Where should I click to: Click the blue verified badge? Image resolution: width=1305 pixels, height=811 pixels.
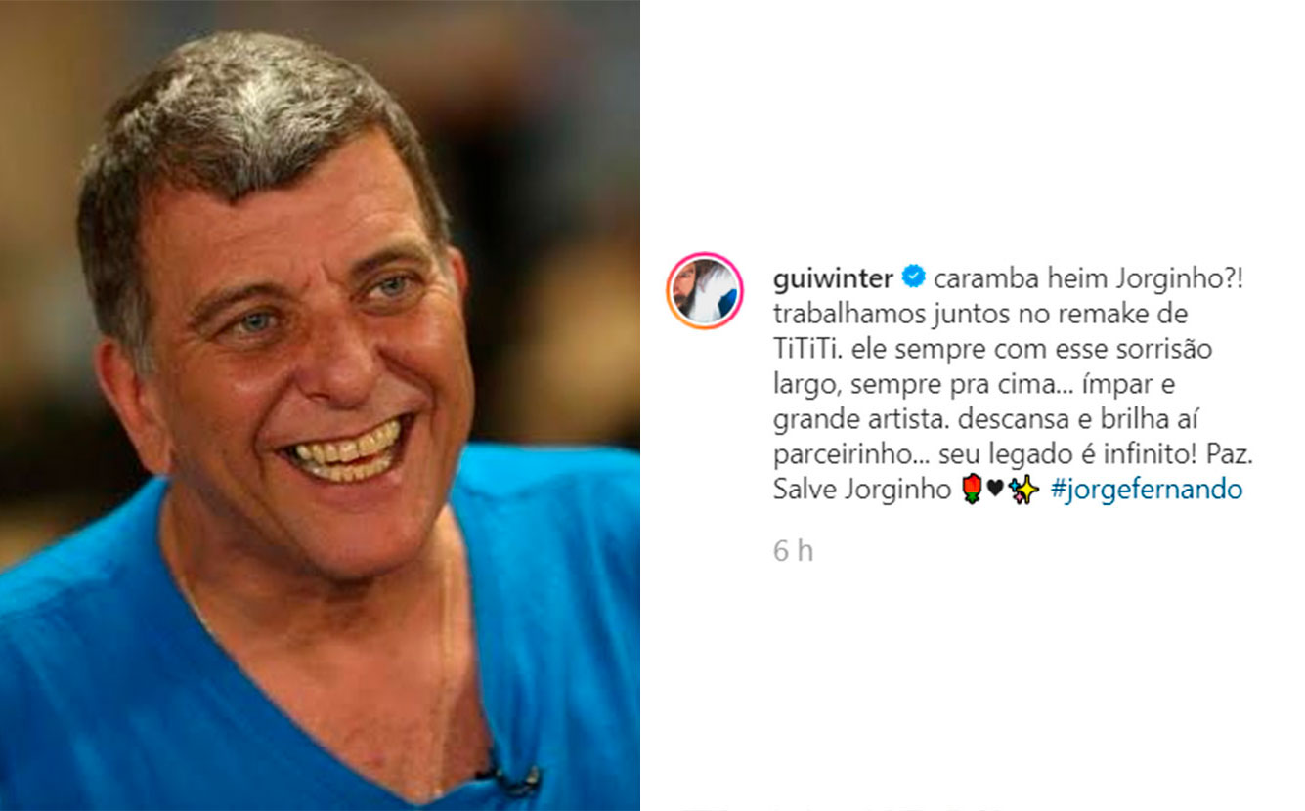pyautogui.click(x=913, y=278)
